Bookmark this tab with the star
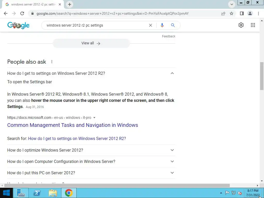This screenshot has width=264, height=198. 232,13
